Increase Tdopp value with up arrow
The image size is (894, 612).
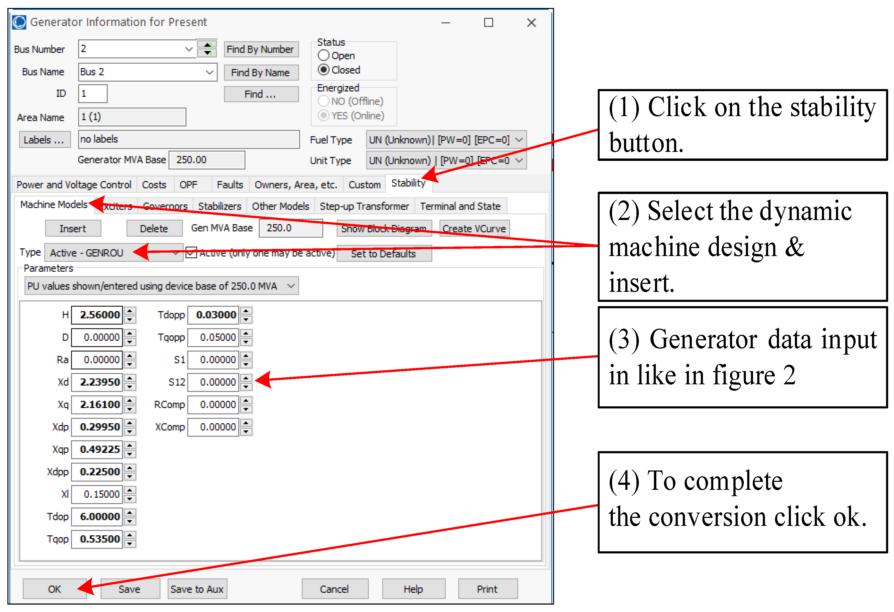pos(246,311)
